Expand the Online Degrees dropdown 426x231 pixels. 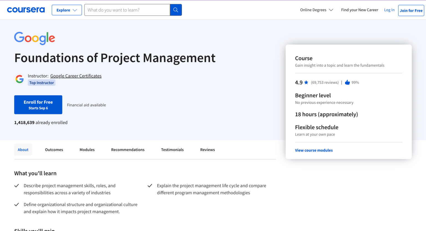pos(316,10)
